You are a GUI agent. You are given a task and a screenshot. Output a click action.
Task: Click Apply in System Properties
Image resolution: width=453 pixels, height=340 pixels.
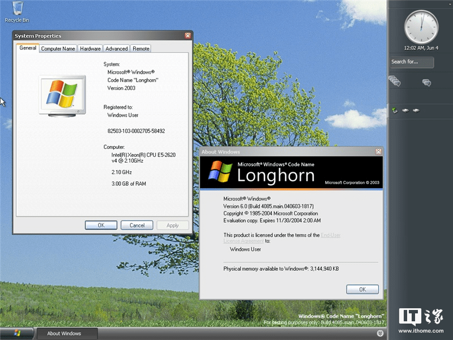pos(173,225)
